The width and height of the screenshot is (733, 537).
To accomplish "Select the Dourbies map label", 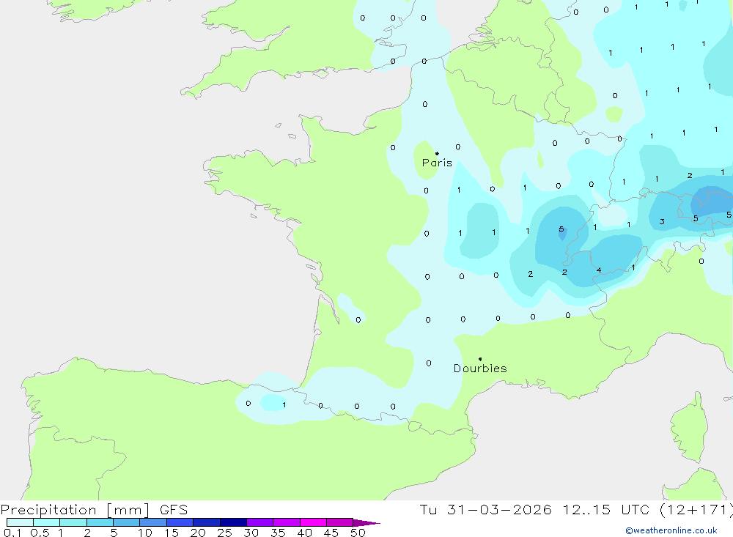I will point(480,369).
